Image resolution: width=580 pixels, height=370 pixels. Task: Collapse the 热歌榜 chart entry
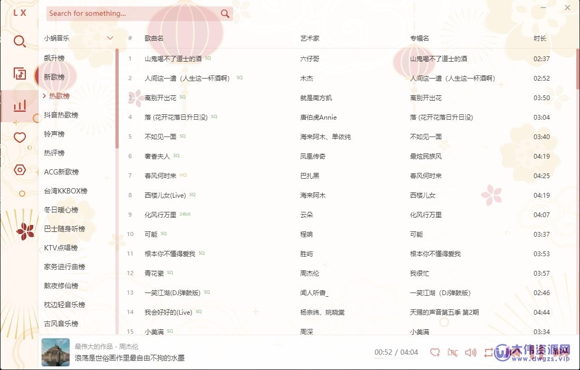[57, 96]
